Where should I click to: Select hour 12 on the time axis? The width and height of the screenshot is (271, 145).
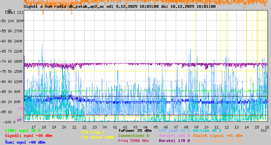pyautogui.click(x=227, y=127)
